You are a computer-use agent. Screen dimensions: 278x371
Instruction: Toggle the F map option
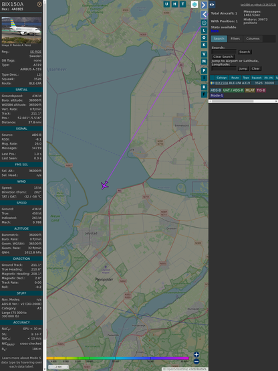[204, 94]
